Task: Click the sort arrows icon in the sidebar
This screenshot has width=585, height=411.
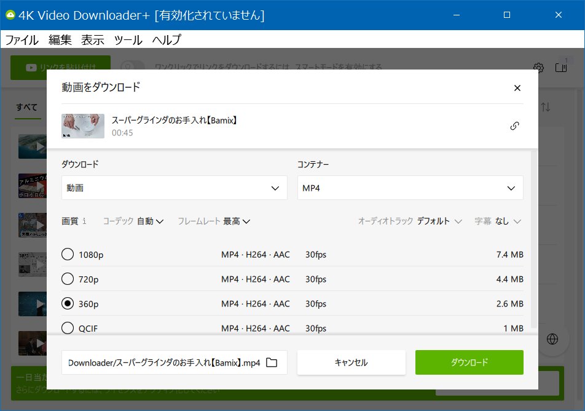Action: 544,106
